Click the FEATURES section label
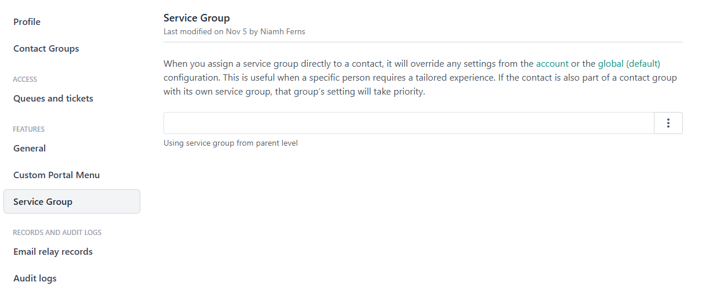 click(x=28, y=129)
